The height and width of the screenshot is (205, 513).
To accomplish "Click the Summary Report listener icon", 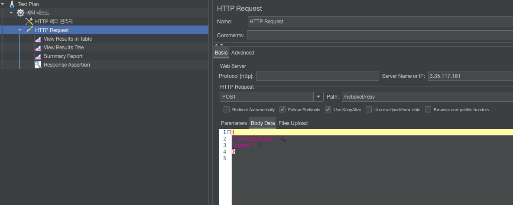I will point(38,56).
